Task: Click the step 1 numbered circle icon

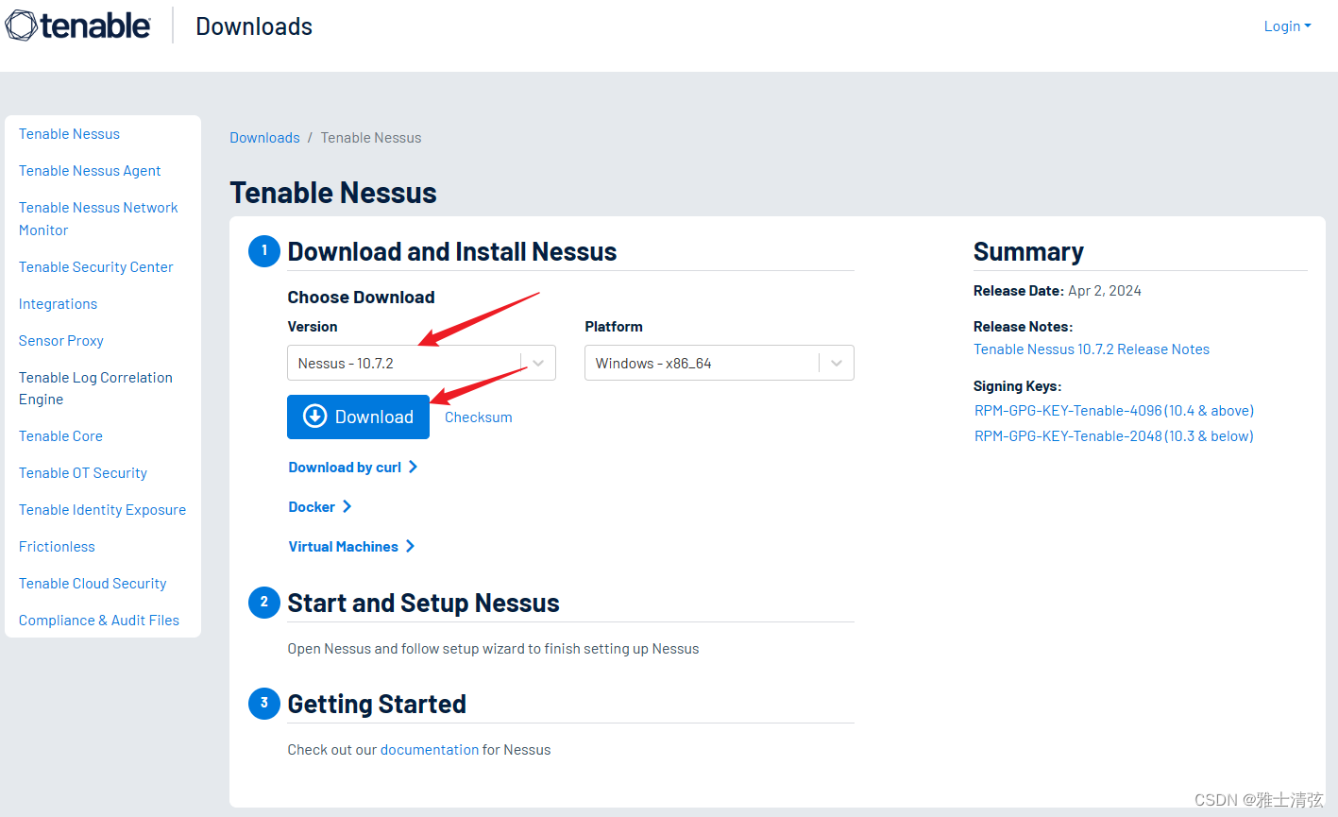Action: click(264, 251)
